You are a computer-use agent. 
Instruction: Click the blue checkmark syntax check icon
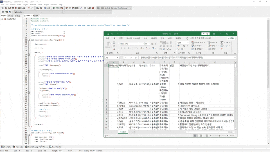click(x=81, y=8)
